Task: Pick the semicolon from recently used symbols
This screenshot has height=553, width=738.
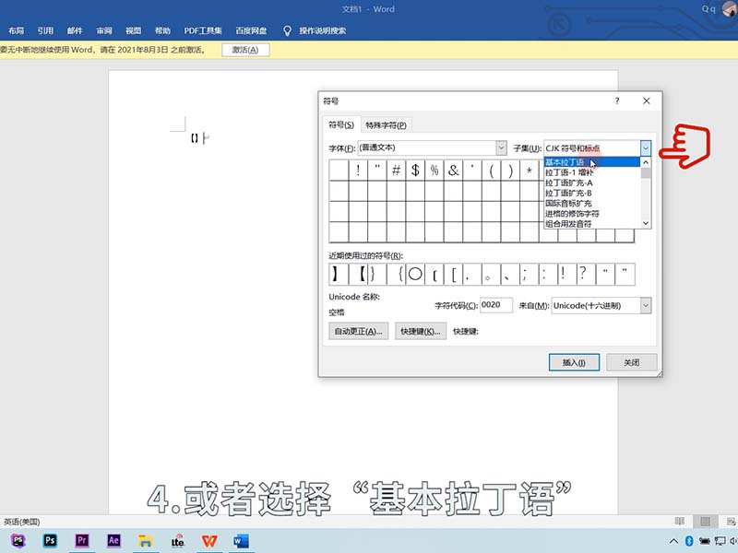Action: [x=530, y=274]
